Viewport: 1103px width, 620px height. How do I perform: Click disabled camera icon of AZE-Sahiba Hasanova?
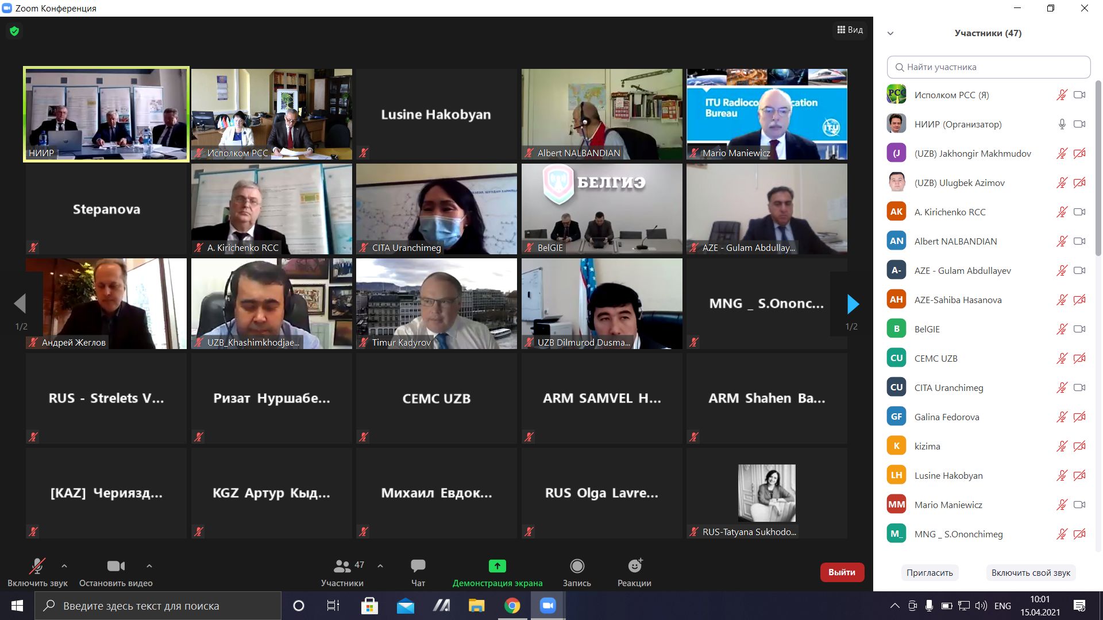click(1079, 300)
